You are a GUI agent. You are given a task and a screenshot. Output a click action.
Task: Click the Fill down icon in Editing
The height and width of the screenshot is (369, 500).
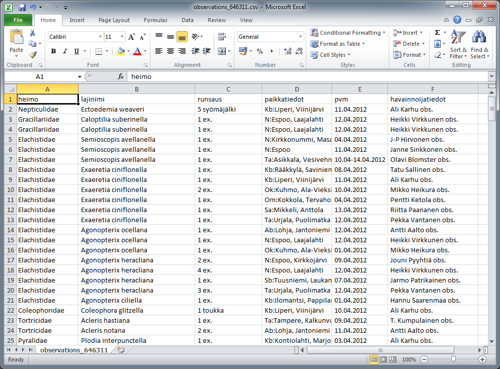pos(438,44)
